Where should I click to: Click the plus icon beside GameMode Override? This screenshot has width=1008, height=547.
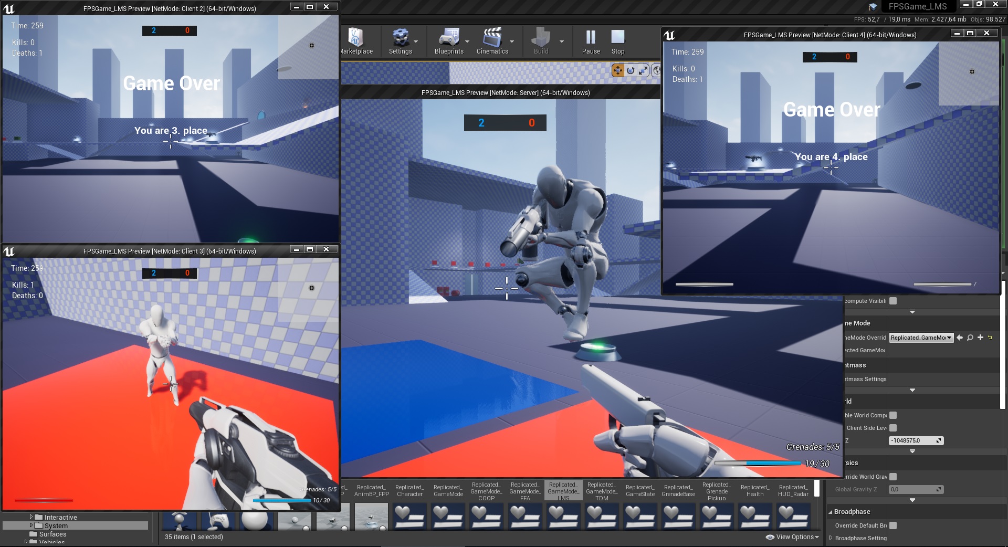(x=980, y=338)
